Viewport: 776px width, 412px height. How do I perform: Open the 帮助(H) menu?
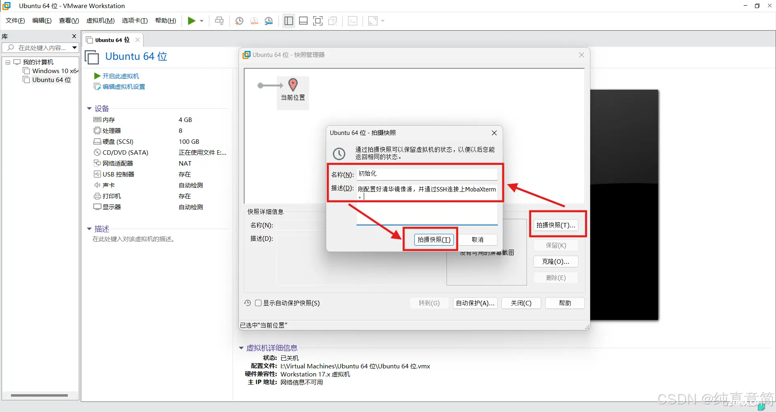[x=166, y=21]
